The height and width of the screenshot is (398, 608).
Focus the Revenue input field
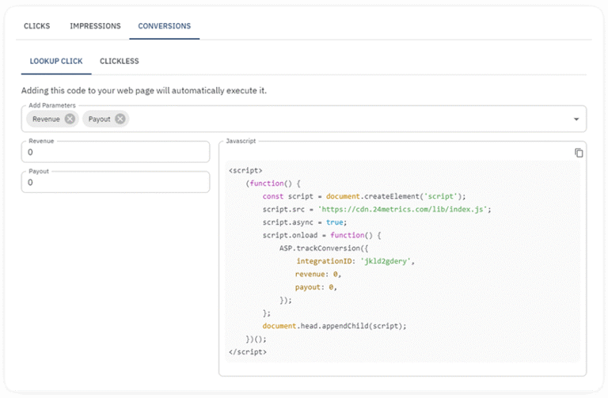click(x=116, y=152)
